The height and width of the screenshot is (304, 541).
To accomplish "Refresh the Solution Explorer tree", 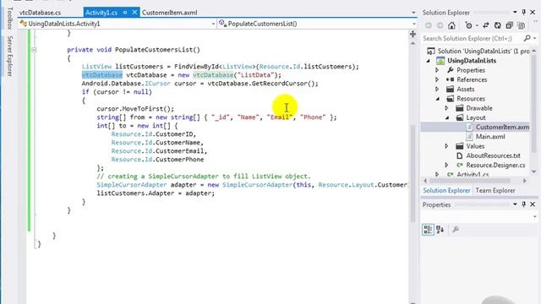I will (x=498, y=25).
